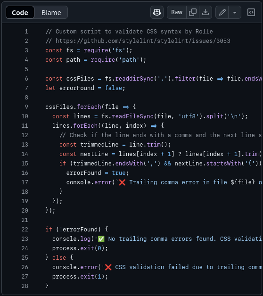Select the Code view tab
Viewport: 263px width, 296px height.
coord(20,13)
